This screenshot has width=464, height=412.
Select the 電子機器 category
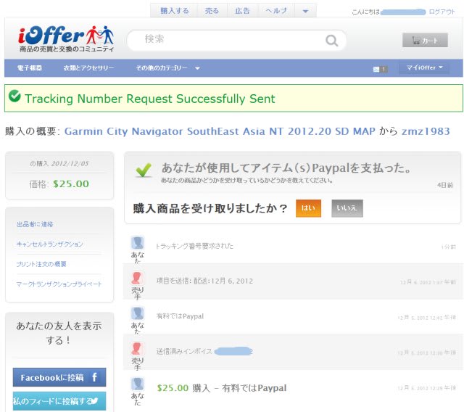click(x=29, y=68)
